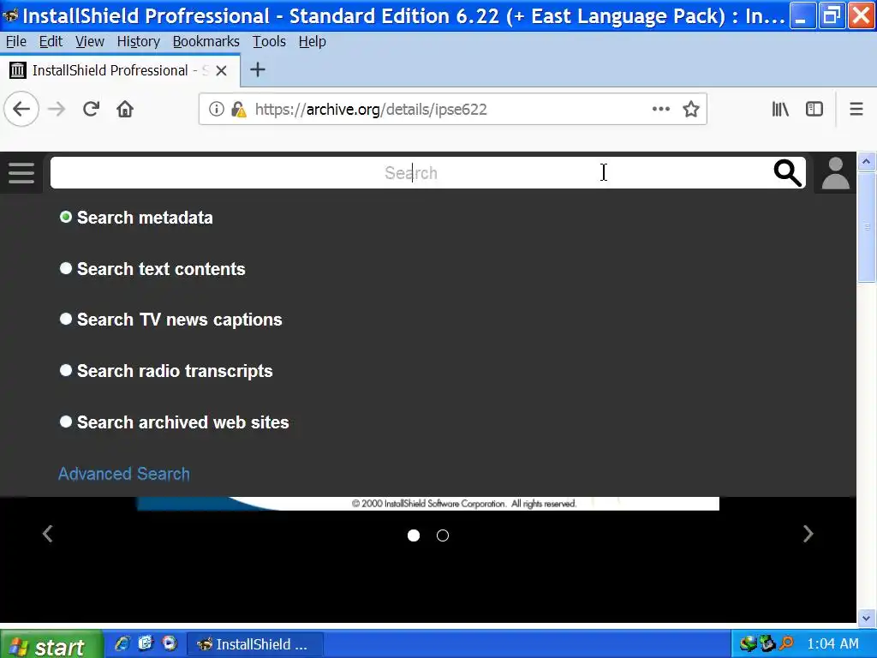The height and width of the screenshot is (658, 877).
Task: Open archive.org hamburger navigation menu
Action: [x=21, y=172]
